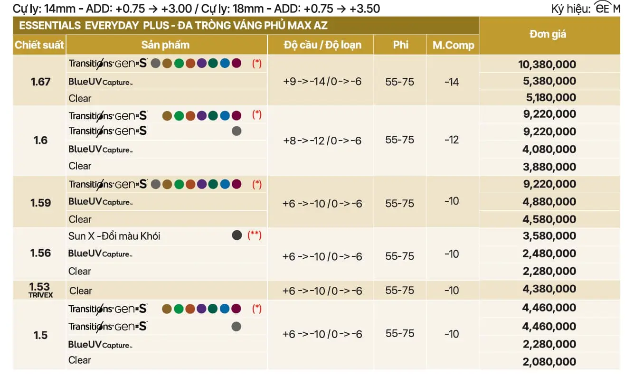Click the red (**) marker next to Sun X
Screen dimensions: 625x376
(255, 235)
